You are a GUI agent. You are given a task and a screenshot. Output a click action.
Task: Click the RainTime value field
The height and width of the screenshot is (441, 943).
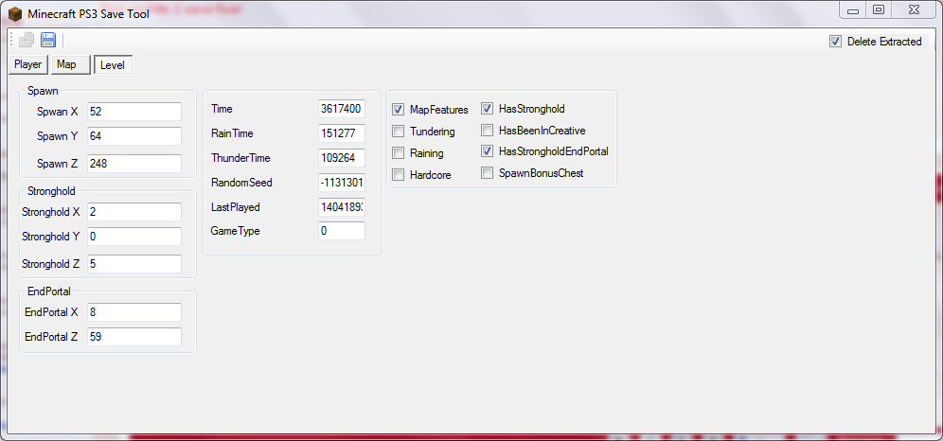click(x=342, y=133)
